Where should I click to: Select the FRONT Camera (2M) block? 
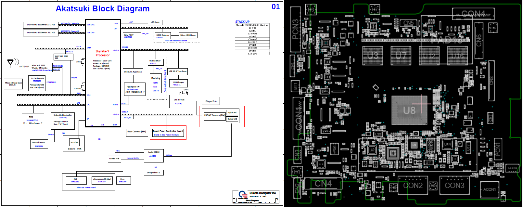pyautogui.click(x=214, y=115)
